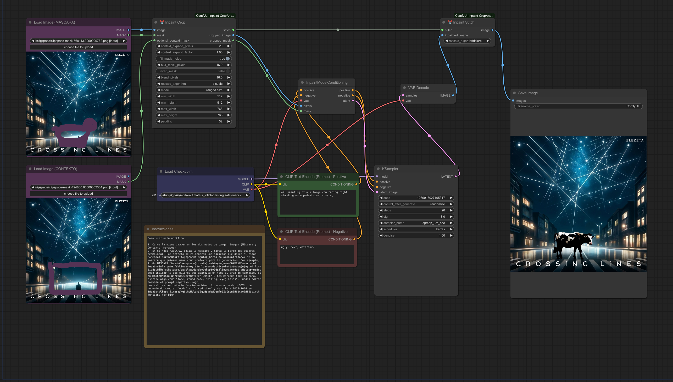Click the positive prompt text box

318,202
